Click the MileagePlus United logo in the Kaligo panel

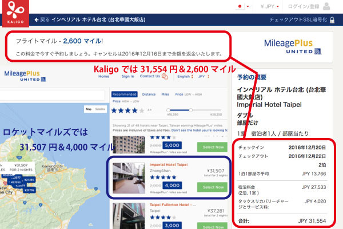pyautogui.click(x=293, y=46)
